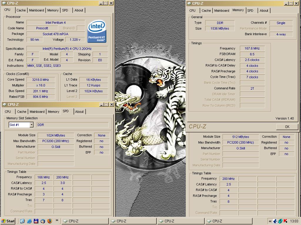Screen dimensions: 301x225
Task: Click OK in the Memory tab CPU-Z window
Action: [x=287, y=127]
